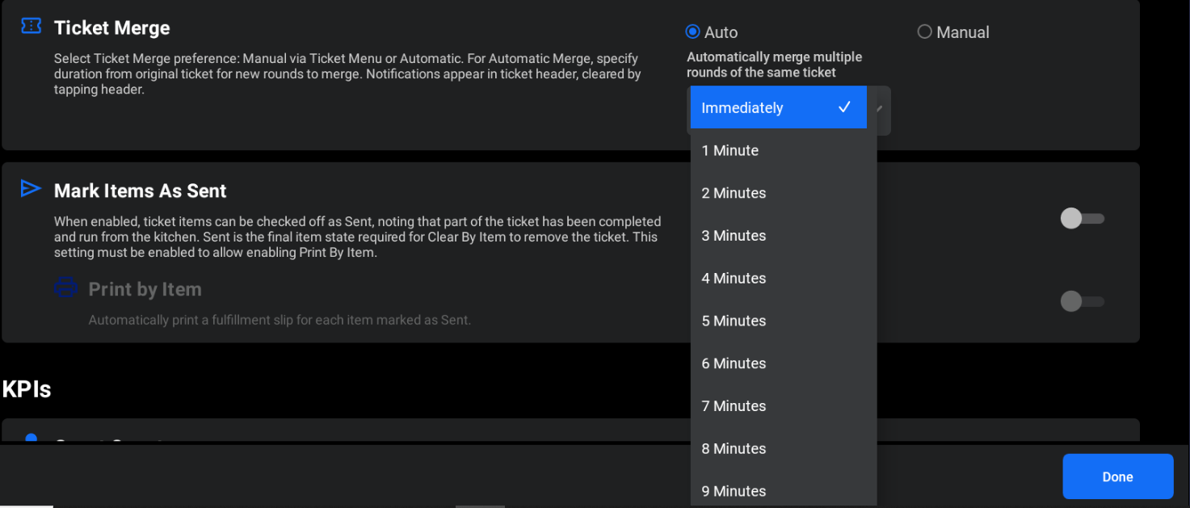Select 2 Minutes from the dropdown
This screenshot has height=508, width=1190.
(734, 193)
